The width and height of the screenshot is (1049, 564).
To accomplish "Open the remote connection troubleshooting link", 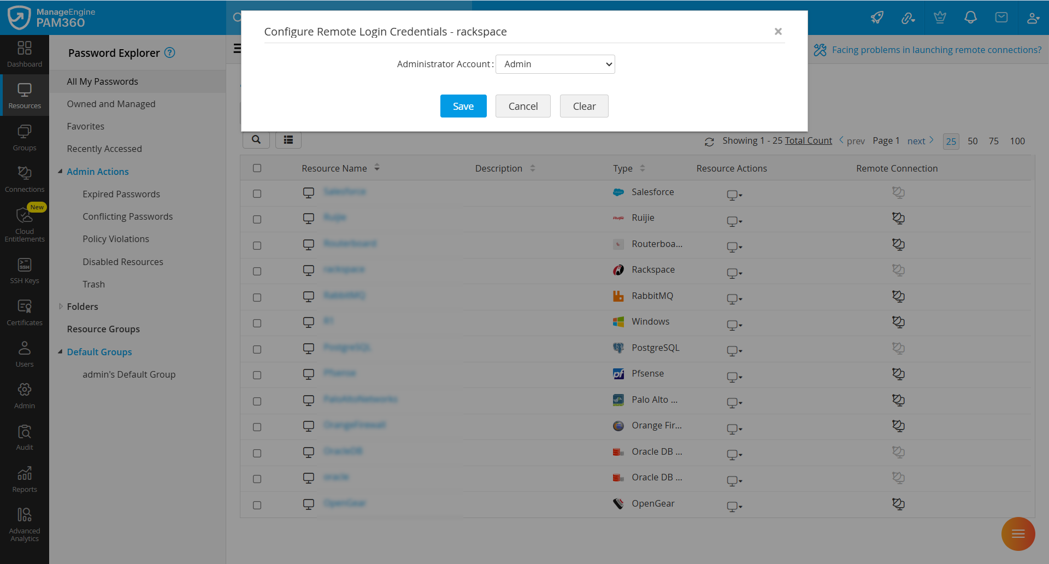I will tap(936, 50).
